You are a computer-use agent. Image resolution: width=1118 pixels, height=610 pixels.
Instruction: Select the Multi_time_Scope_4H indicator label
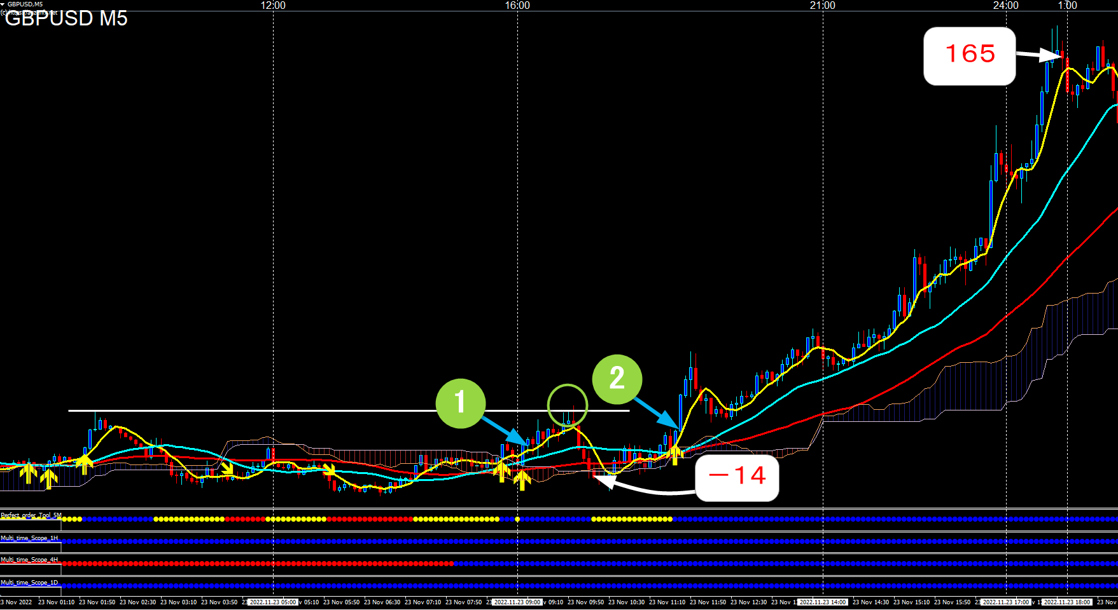tap(29, 560)
